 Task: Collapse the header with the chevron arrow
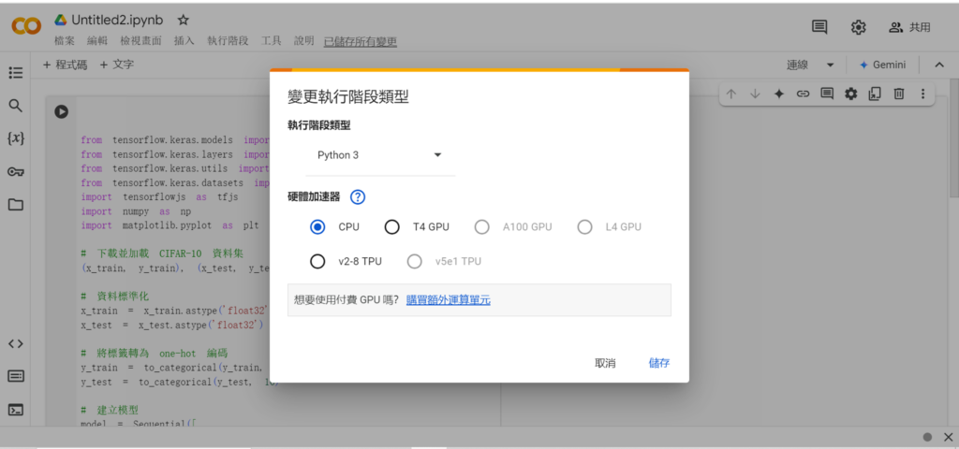[x=938, y=65]
